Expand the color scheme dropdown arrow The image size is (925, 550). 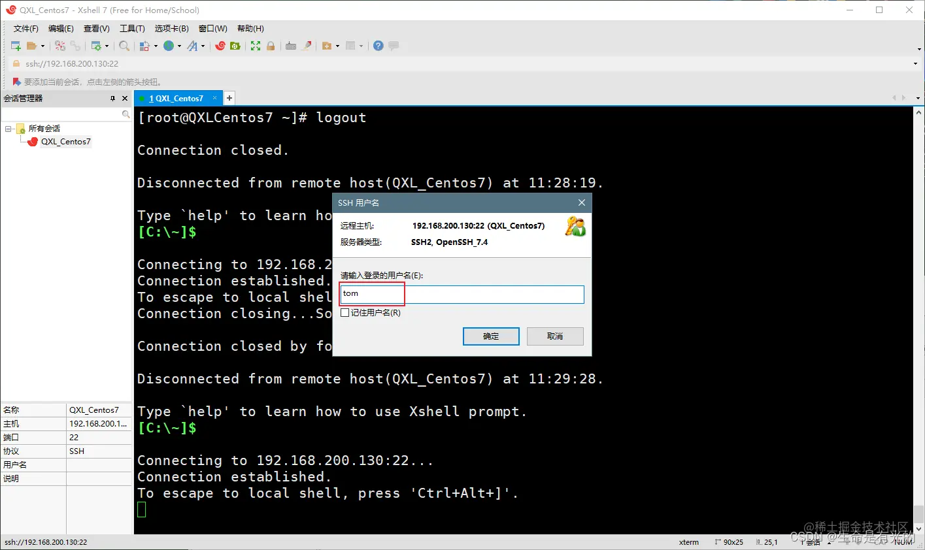tap(156, 46)
